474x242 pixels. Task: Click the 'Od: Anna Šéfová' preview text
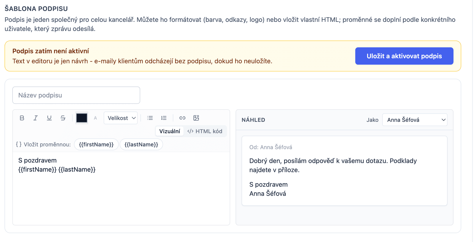[271, 147]
